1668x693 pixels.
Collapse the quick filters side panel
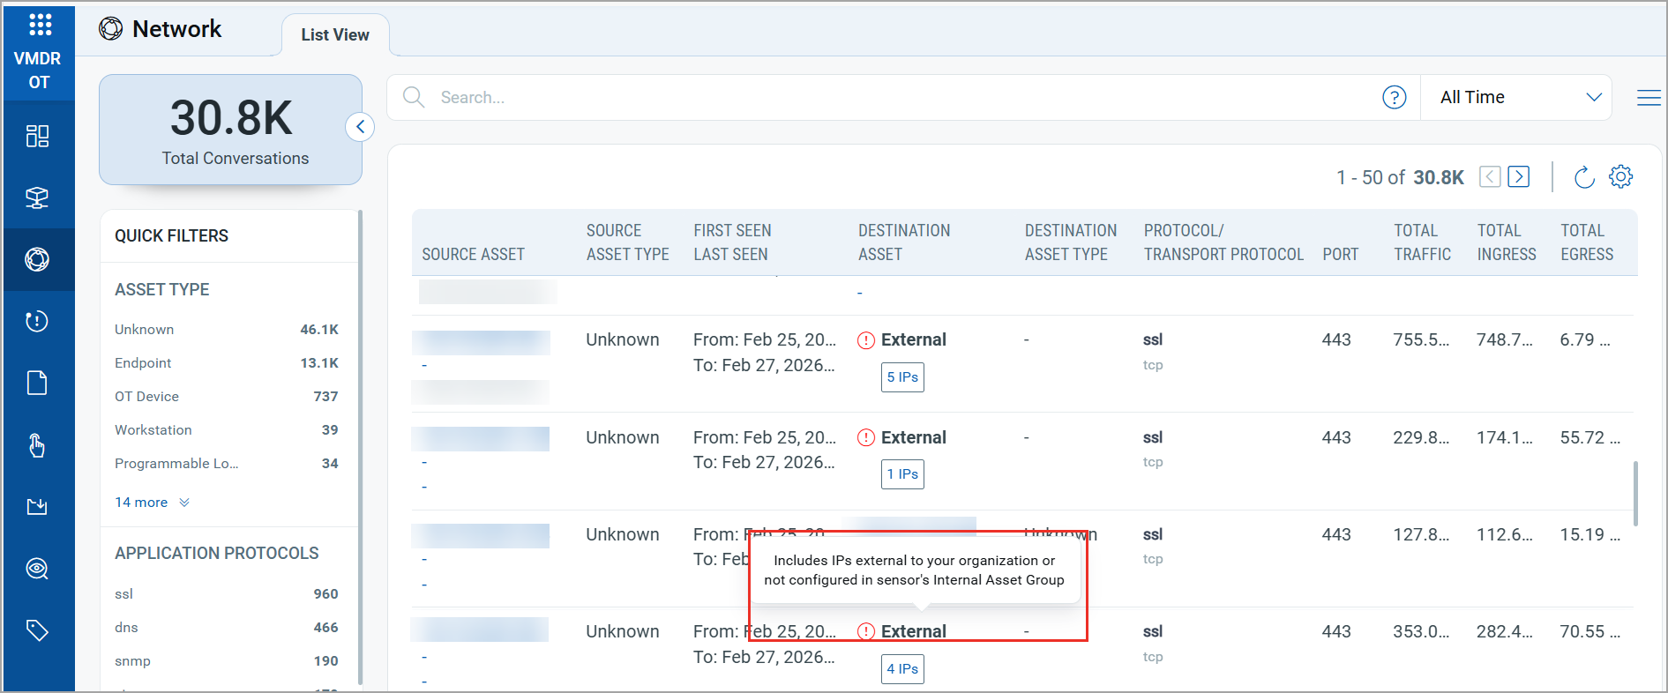click(360, 127)
